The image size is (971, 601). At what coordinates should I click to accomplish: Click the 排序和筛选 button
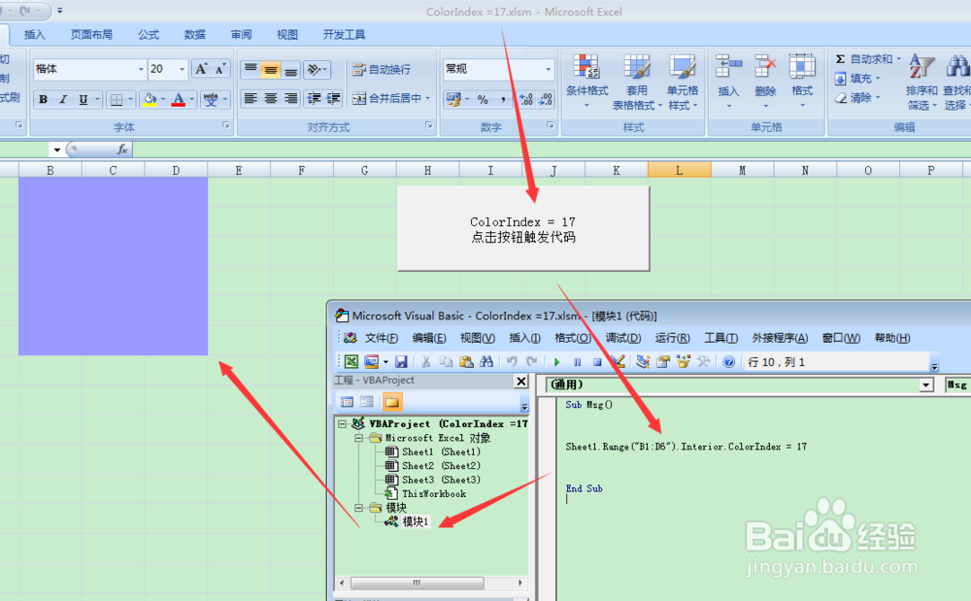click(921, 83)
